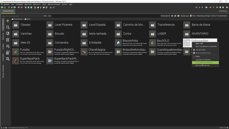Click the edit element icon in left sidebar

(8, 27)
